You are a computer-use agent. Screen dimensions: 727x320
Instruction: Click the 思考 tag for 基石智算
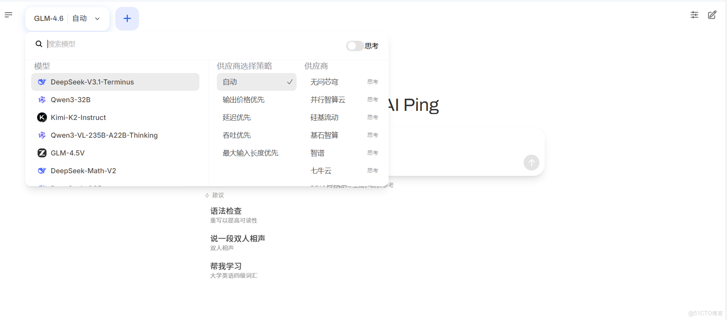373,135
